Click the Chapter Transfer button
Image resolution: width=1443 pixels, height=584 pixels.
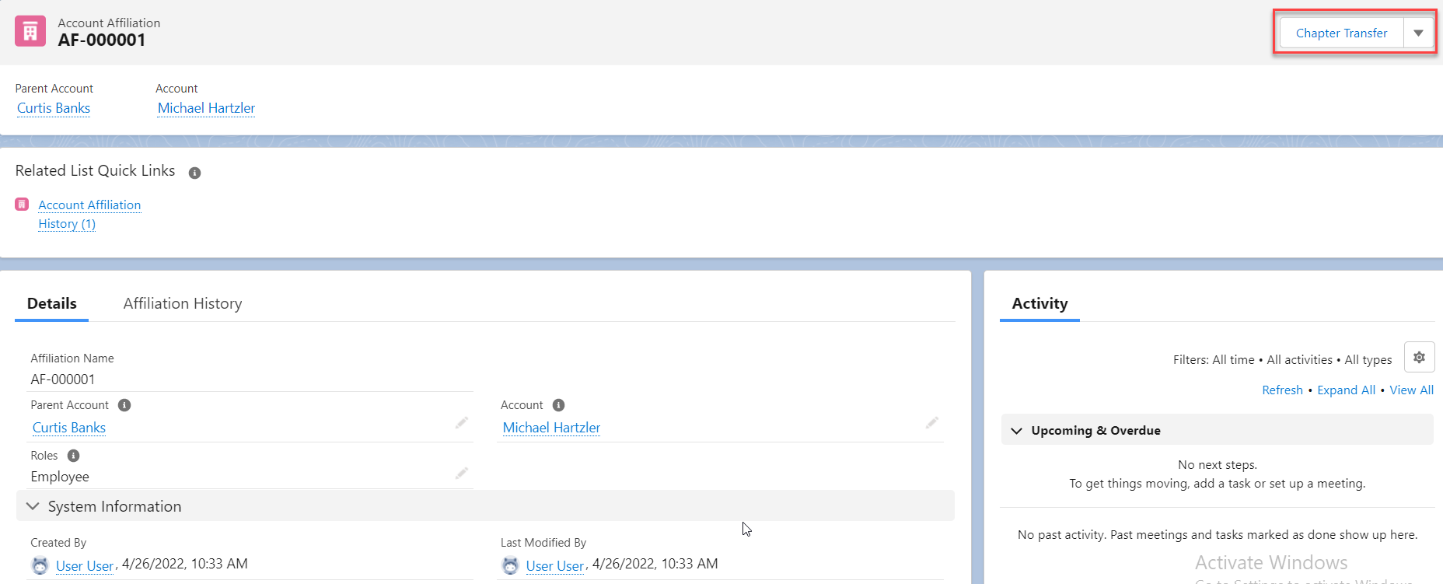coord(1341,33)
